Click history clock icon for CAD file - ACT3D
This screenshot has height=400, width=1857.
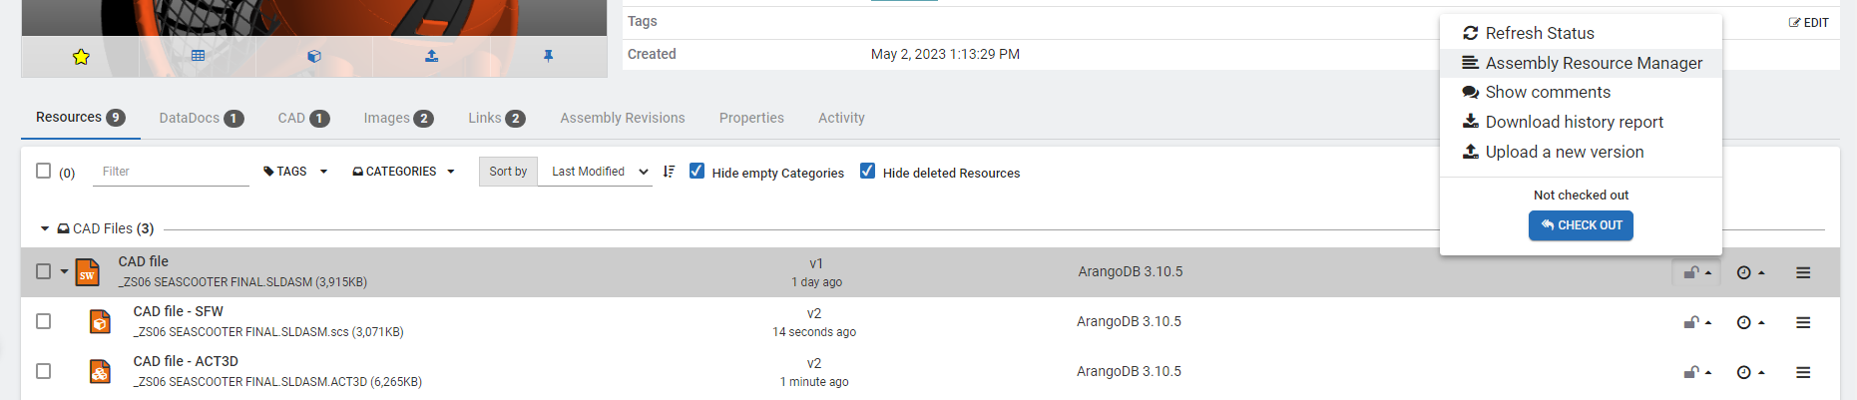click(1744, 372)
